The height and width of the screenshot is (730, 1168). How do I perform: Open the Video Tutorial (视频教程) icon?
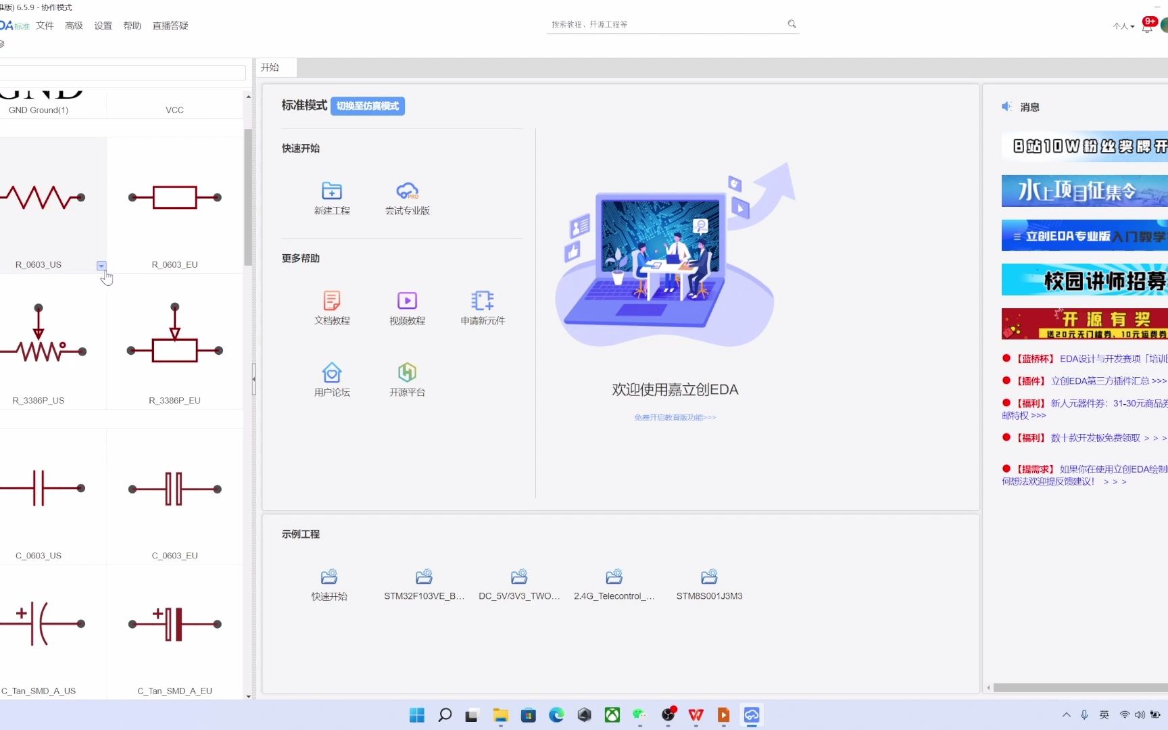pos(407,300)
